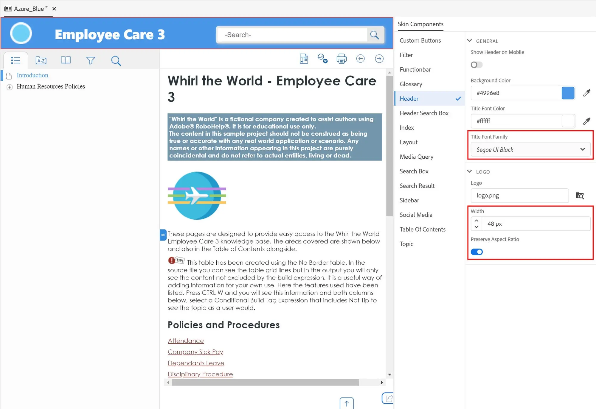Click the Print topic icon

[342, 59]
